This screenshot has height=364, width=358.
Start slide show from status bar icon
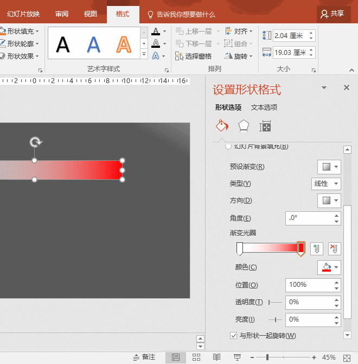(x=237, y=357)
